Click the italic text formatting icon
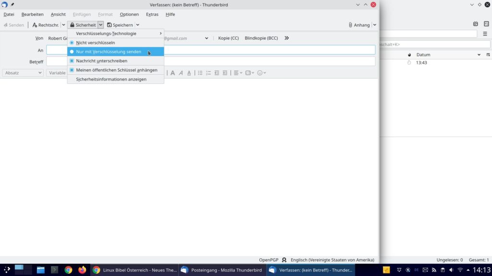The width and height of the screenshot is (492, 276). click(181, 73)
